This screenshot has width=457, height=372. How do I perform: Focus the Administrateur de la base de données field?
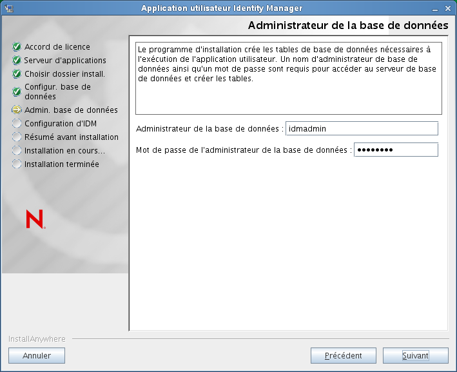[362, 128]
